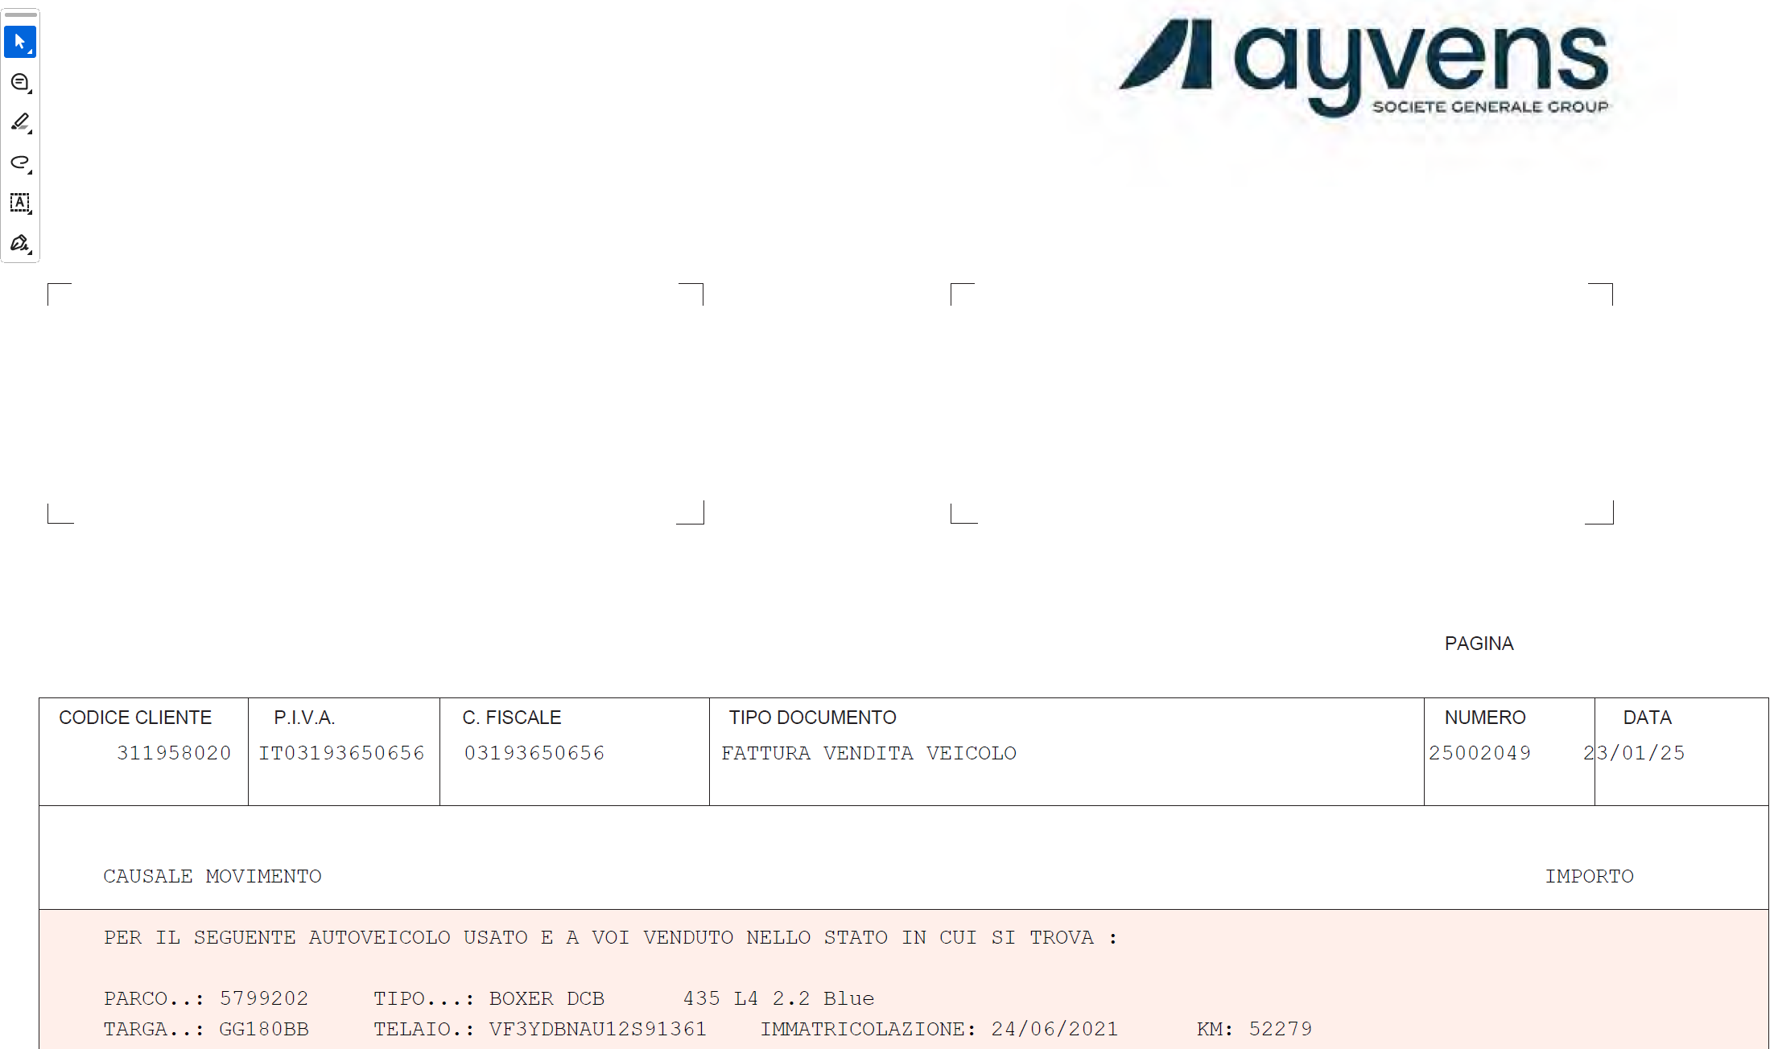Select license plate GG180BB
Image resolution: width=1774 pixels, height=1049 pixels.
264,1029
